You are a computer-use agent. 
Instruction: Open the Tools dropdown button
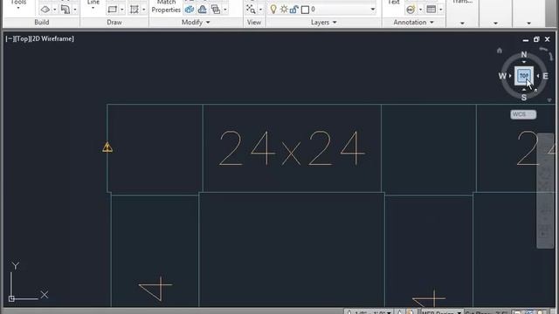coord(18,4)
